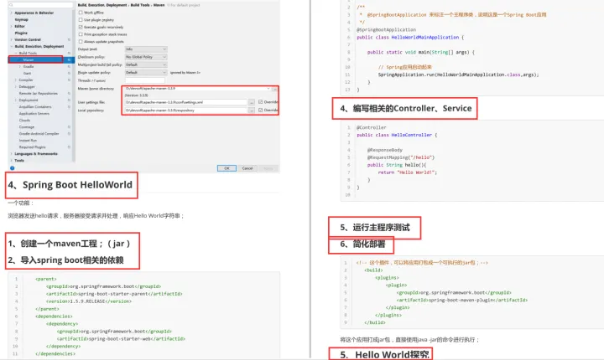The width and height of the screenshot is (604, 360).
Task: Expand the Compiler node
Action: [16, 80]
